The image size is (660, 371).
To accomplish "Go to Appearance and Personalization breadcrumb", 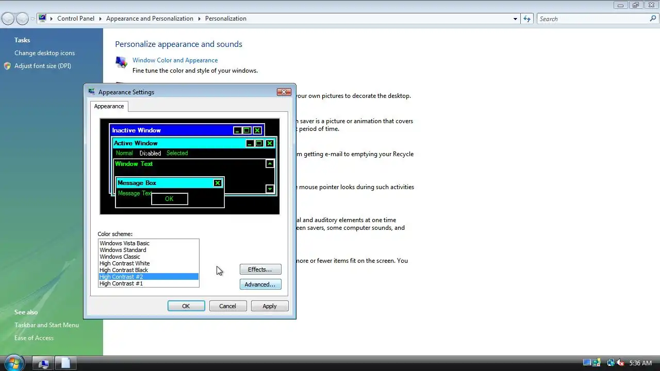I will pyautogui.click(x=150, y=19).
